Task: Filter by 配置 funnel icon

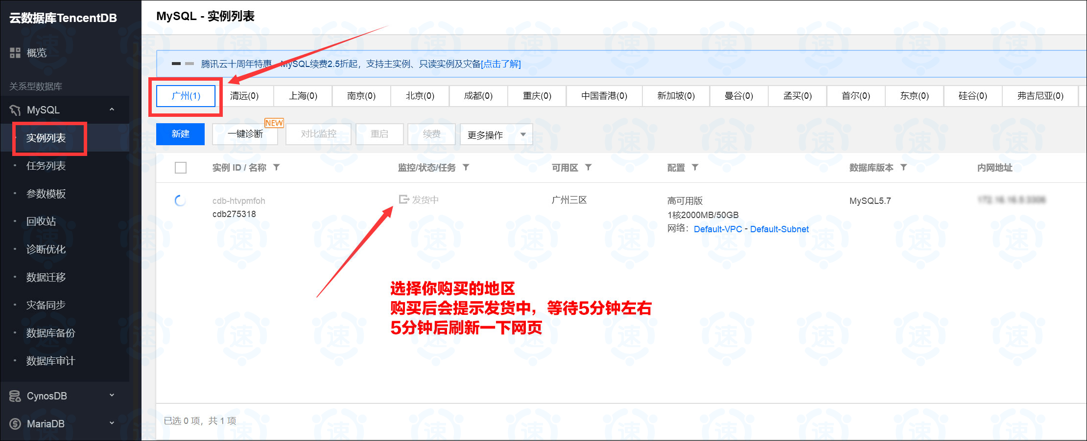Action: [695, 167]
